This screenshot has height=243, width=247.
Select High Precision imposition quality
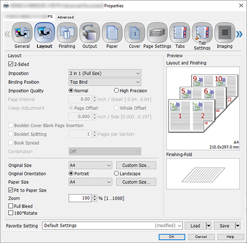pos(116,91)
